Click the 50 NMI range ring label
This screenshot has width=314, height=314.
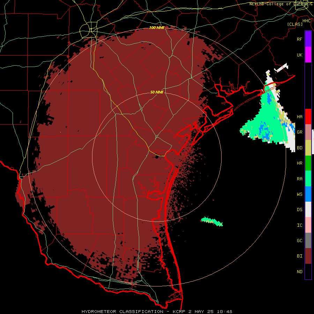[157, 92]
